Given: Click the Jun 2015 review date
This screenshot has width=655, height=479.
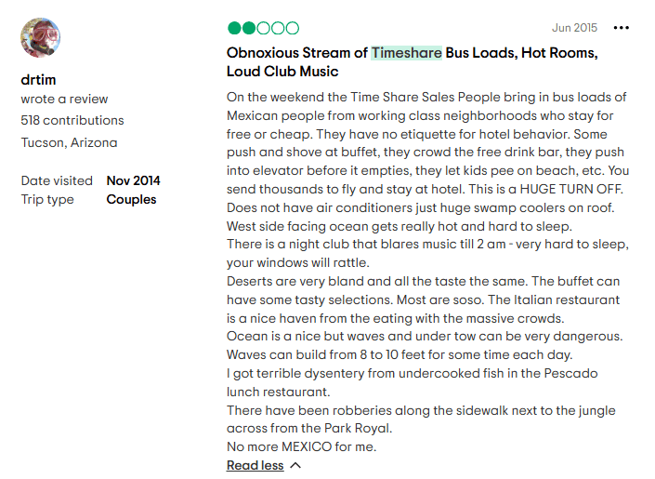Looking at the screenshot, I should (574, 28).
